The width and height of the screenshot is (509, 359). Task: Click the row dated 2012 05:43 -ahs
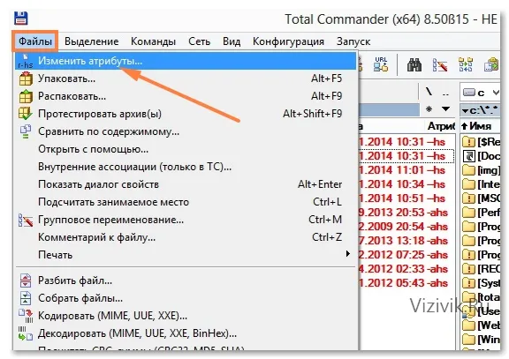click(406, 283)
